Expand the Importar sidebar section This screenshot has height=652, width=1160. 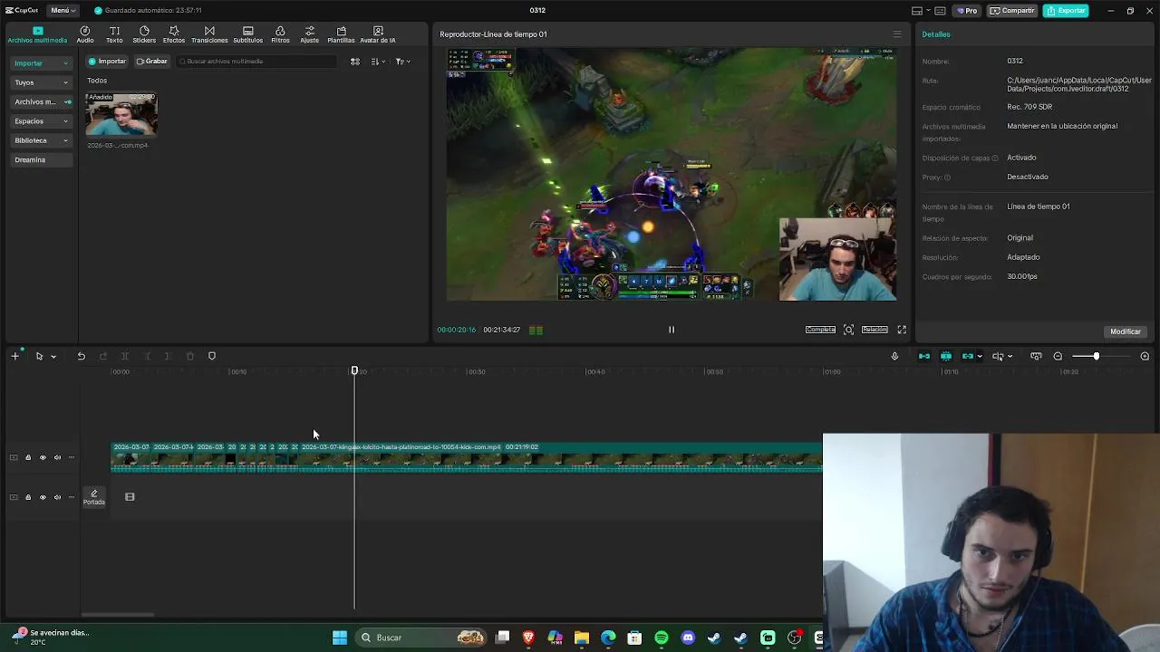click(x=41, y=63)
